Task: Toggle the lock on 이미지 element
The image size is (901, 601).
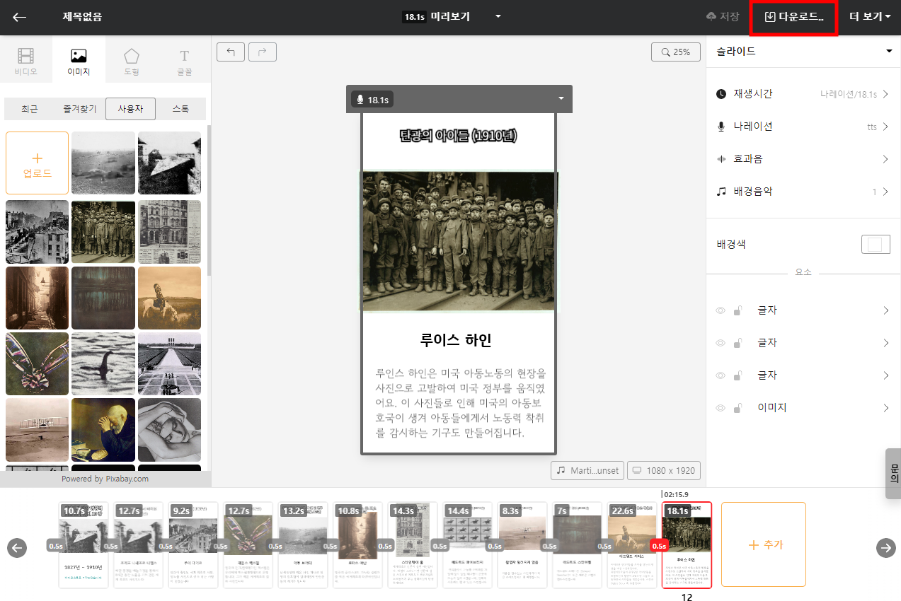Action: pyautogui.click(x=738, y=408)
